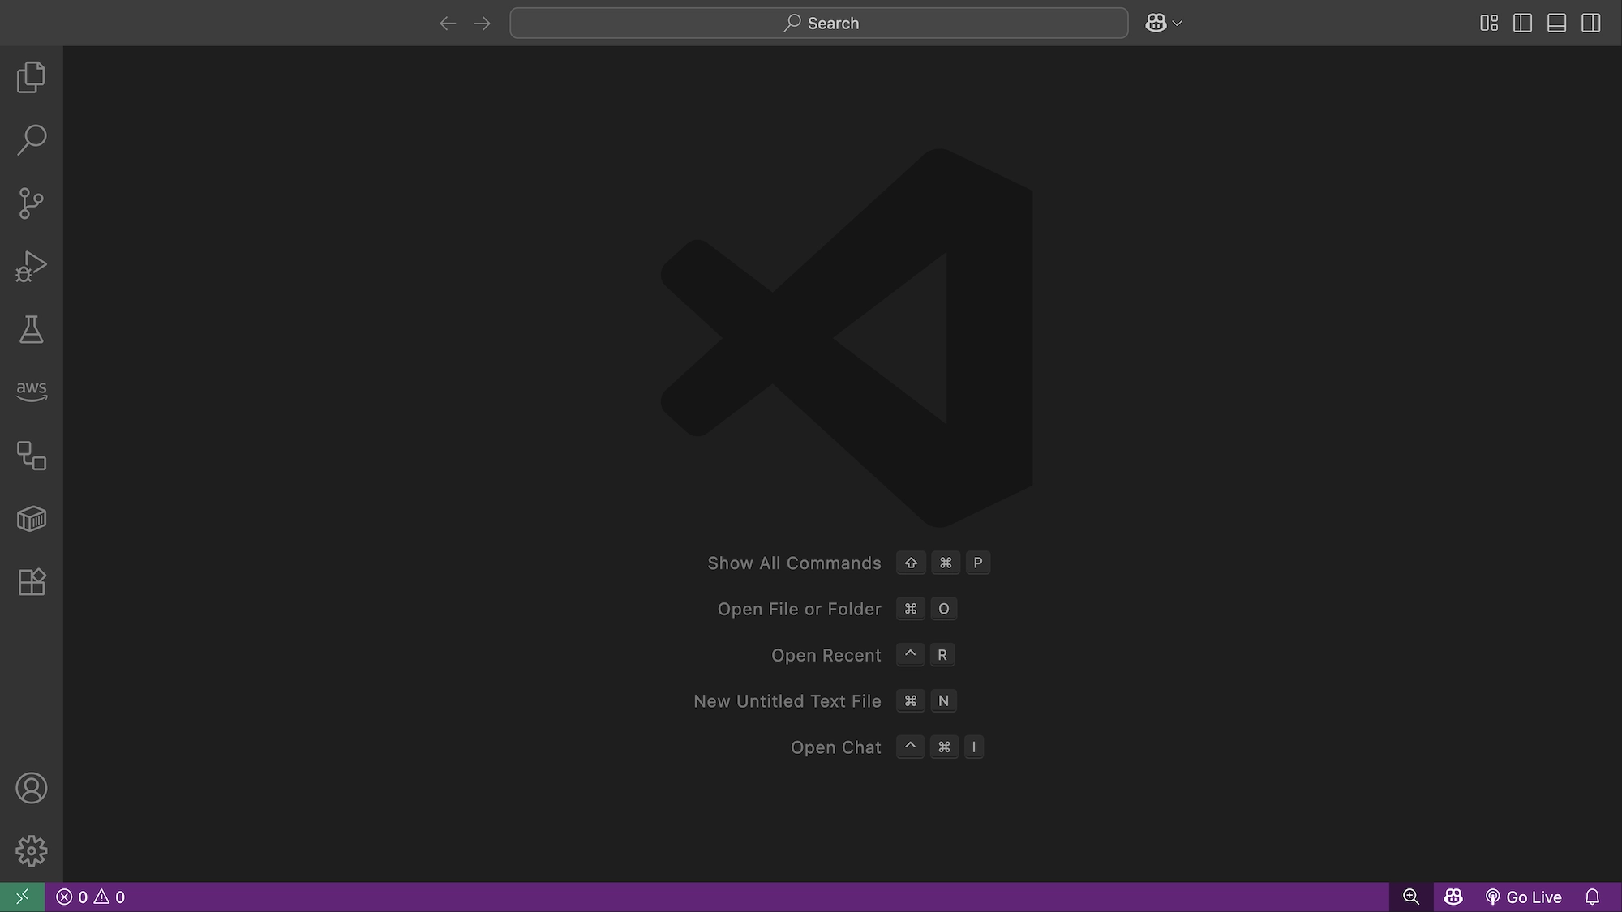Open the AWS Toolkit panel
1622x912 pixels.
[x=31, y=392]
